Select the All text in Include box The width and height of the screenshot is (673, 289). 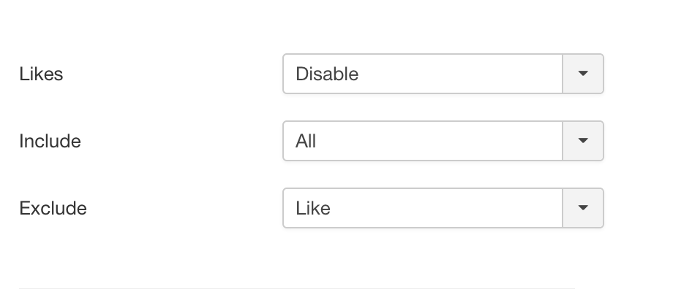pyautogui.click(x=306, y=142)
